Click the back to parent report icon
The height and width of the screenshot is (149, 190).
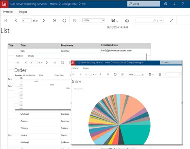(75, 21)
